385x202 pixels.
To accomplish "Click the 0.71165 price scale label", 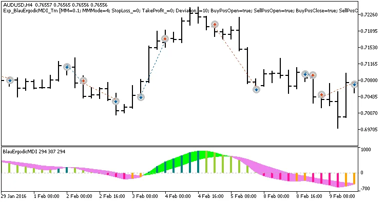I will pyautogui.click(x=369, y=64).
